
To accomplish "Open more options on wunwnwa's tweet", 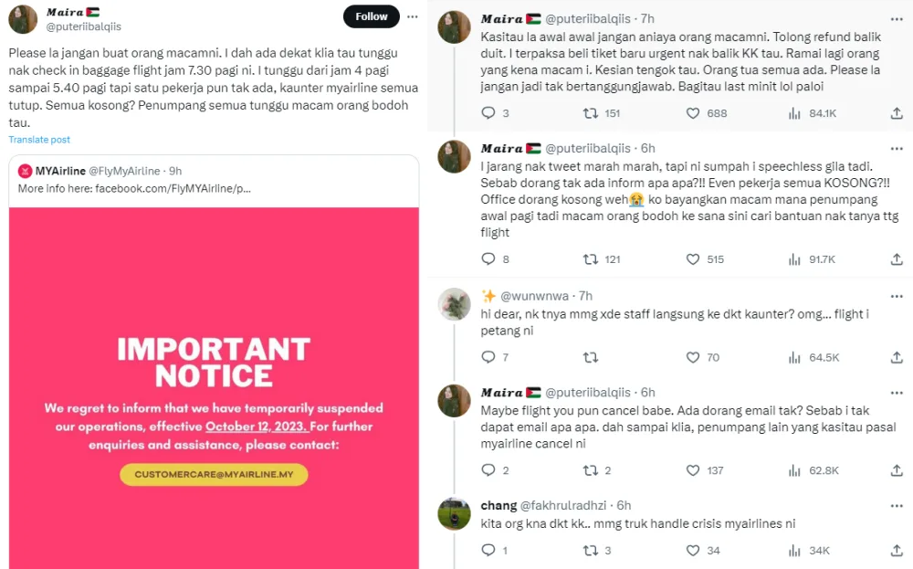I will point(897,296).
